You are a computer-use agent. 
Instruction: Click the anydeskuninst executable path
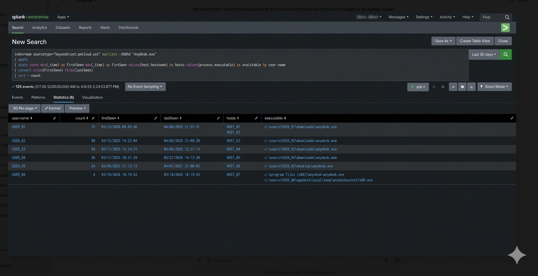[x=318, y=180]
